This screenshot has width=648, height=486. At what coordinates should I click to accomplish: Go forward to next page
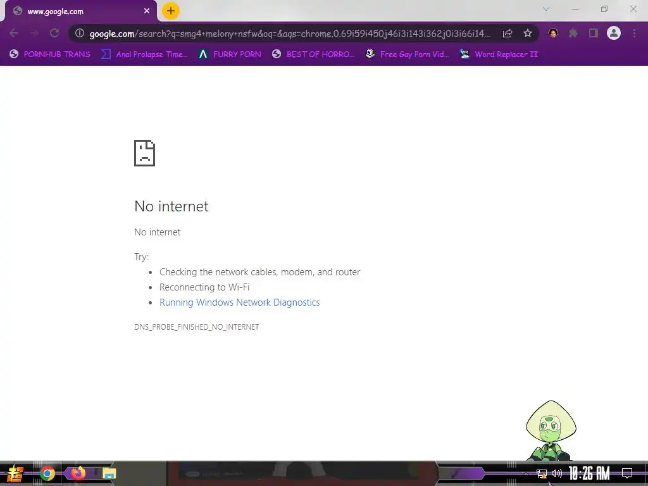pyautogui.click(x=34, y=33)
